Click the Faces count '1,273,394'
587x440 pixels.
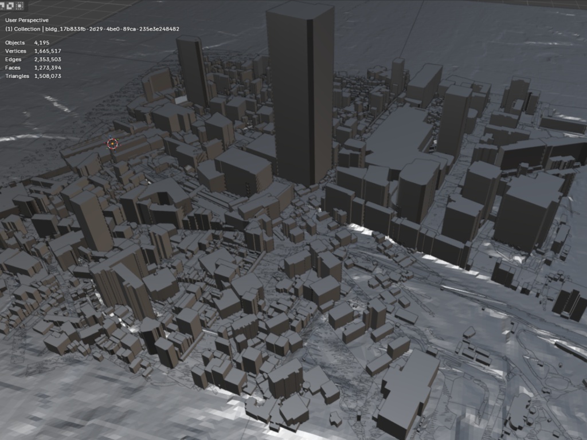[x=48, y=68]
